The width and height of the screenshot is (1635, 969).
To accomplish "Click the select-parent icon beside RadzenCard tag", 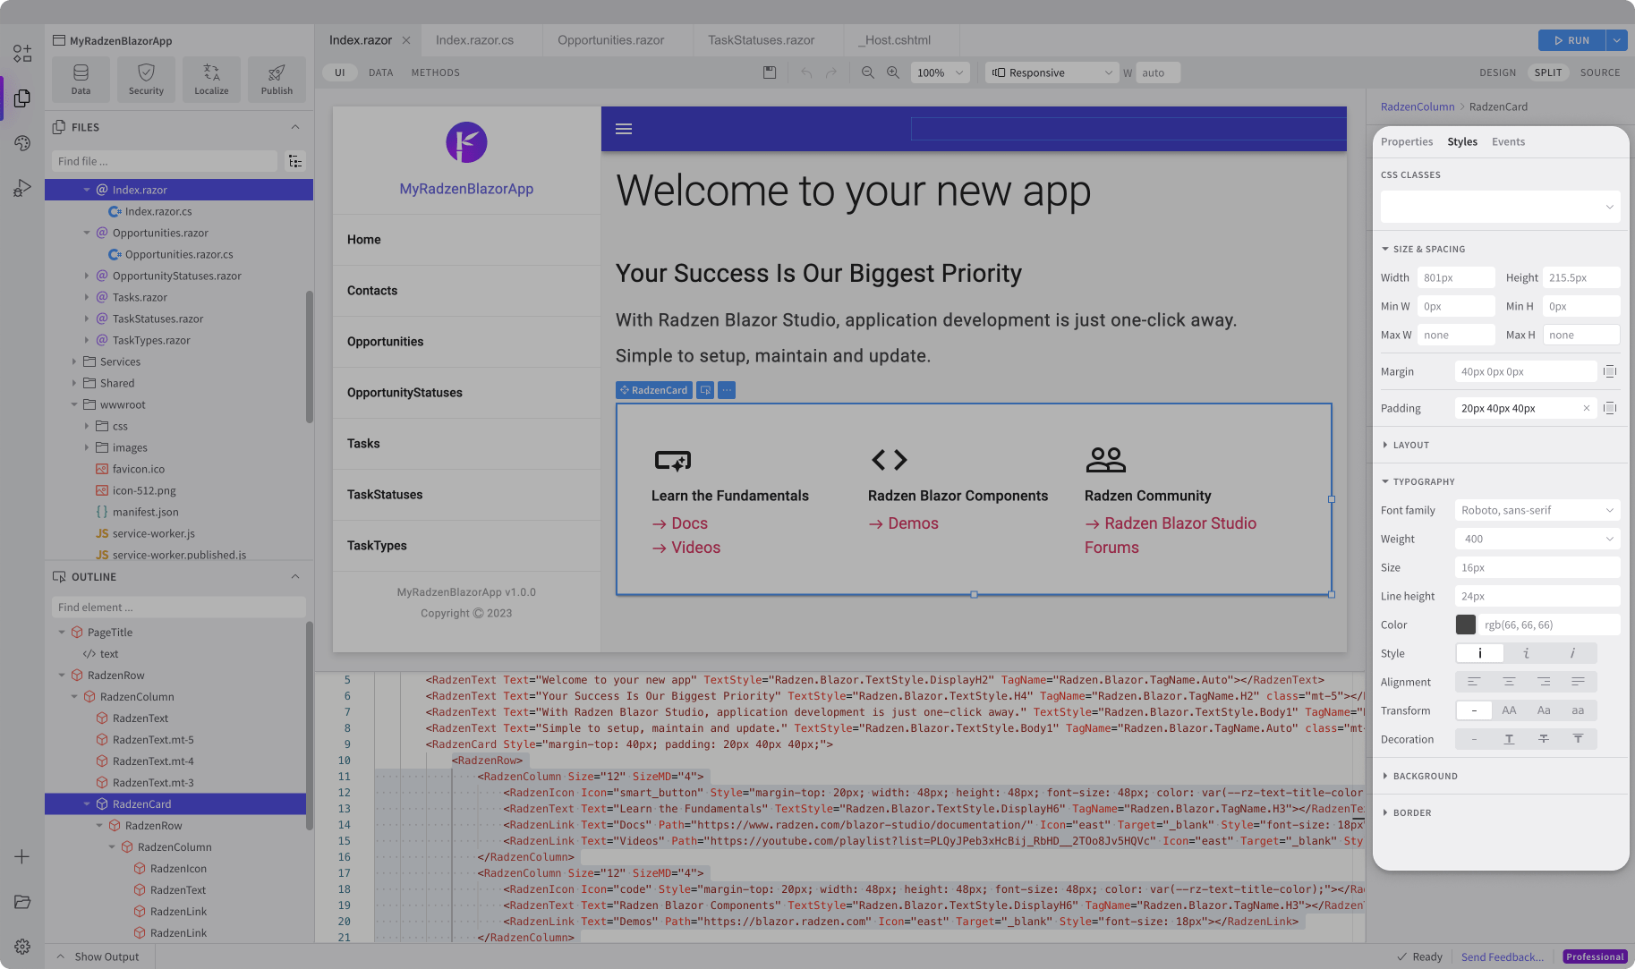I will pyautogui.click(x=705, y=390).
